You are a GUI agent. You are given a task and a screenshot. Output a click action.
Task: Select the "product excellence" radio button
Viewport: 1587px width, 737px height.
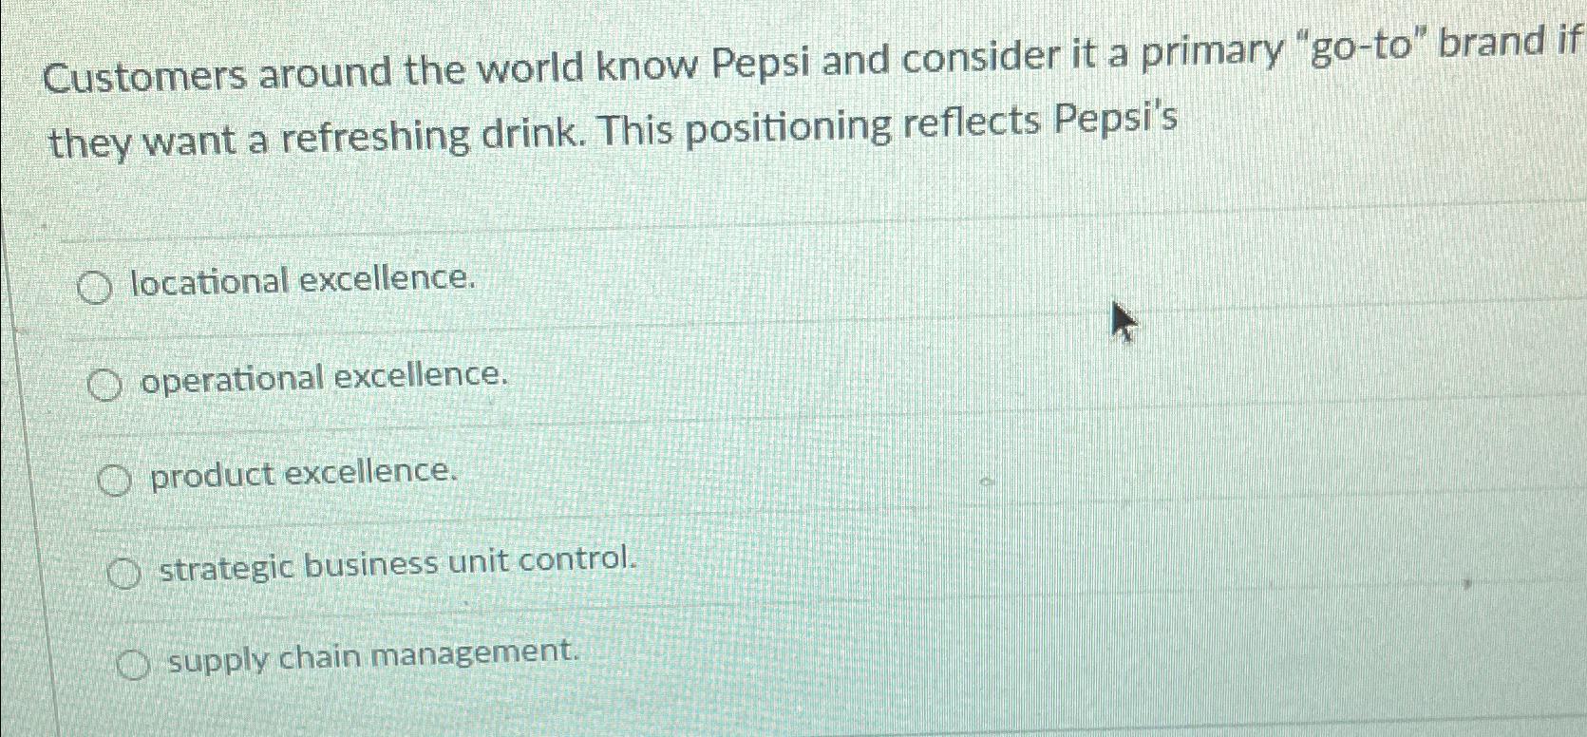pyautogui.click(x=116, y=479)
